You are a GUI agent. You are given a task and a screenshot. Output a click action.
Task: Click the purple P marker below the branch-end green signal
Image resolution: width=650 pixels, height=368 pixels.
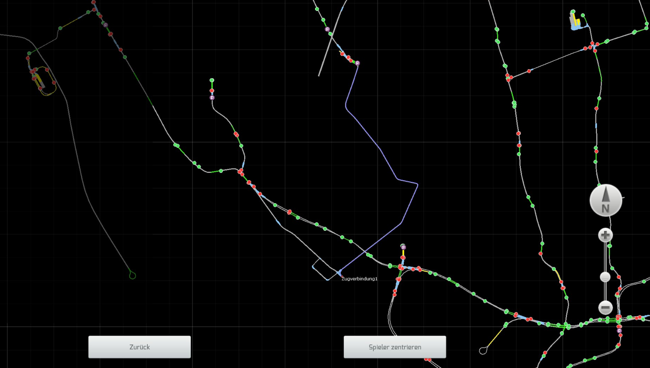pyautogui.click(x=212, y=98)
